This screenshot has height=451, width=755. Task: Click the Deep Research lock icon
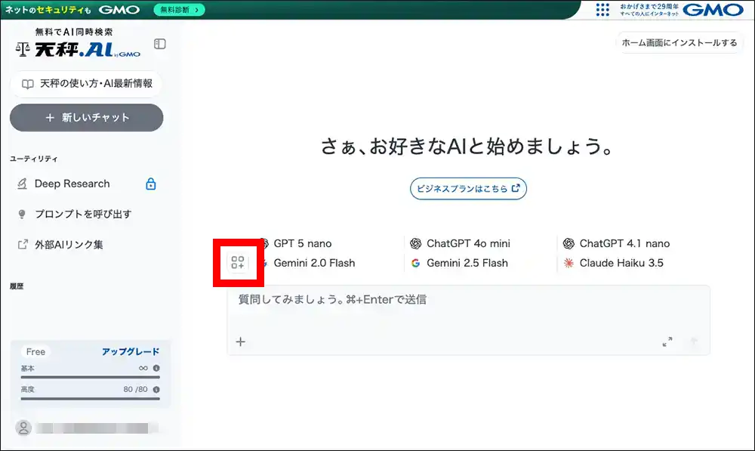150,184
